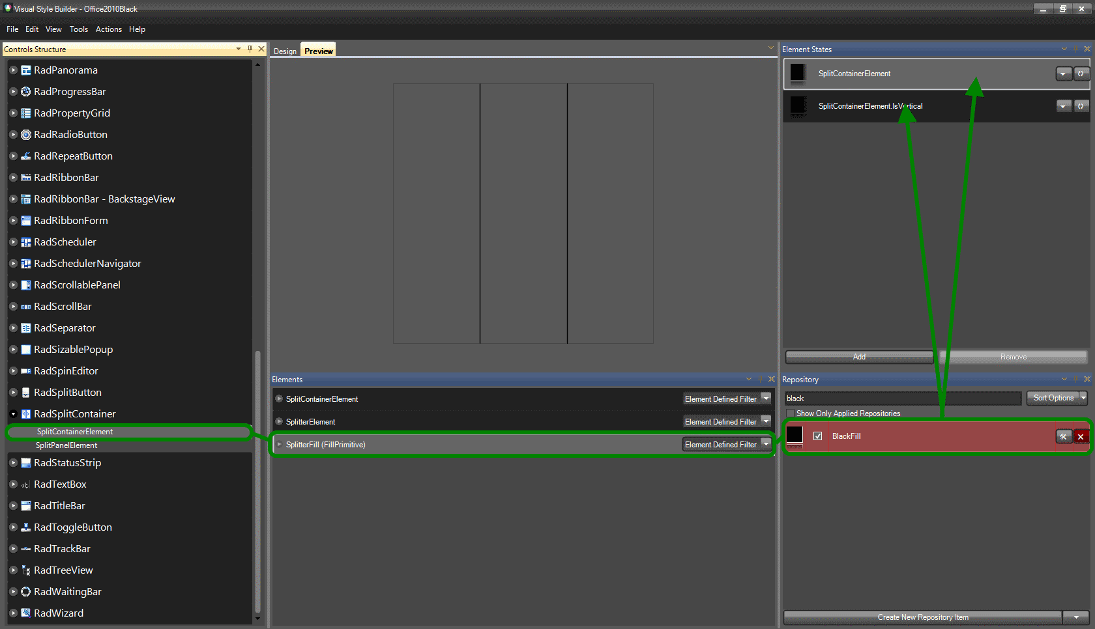Collapse the RadSplitContainer tree node

click(13, 414)
